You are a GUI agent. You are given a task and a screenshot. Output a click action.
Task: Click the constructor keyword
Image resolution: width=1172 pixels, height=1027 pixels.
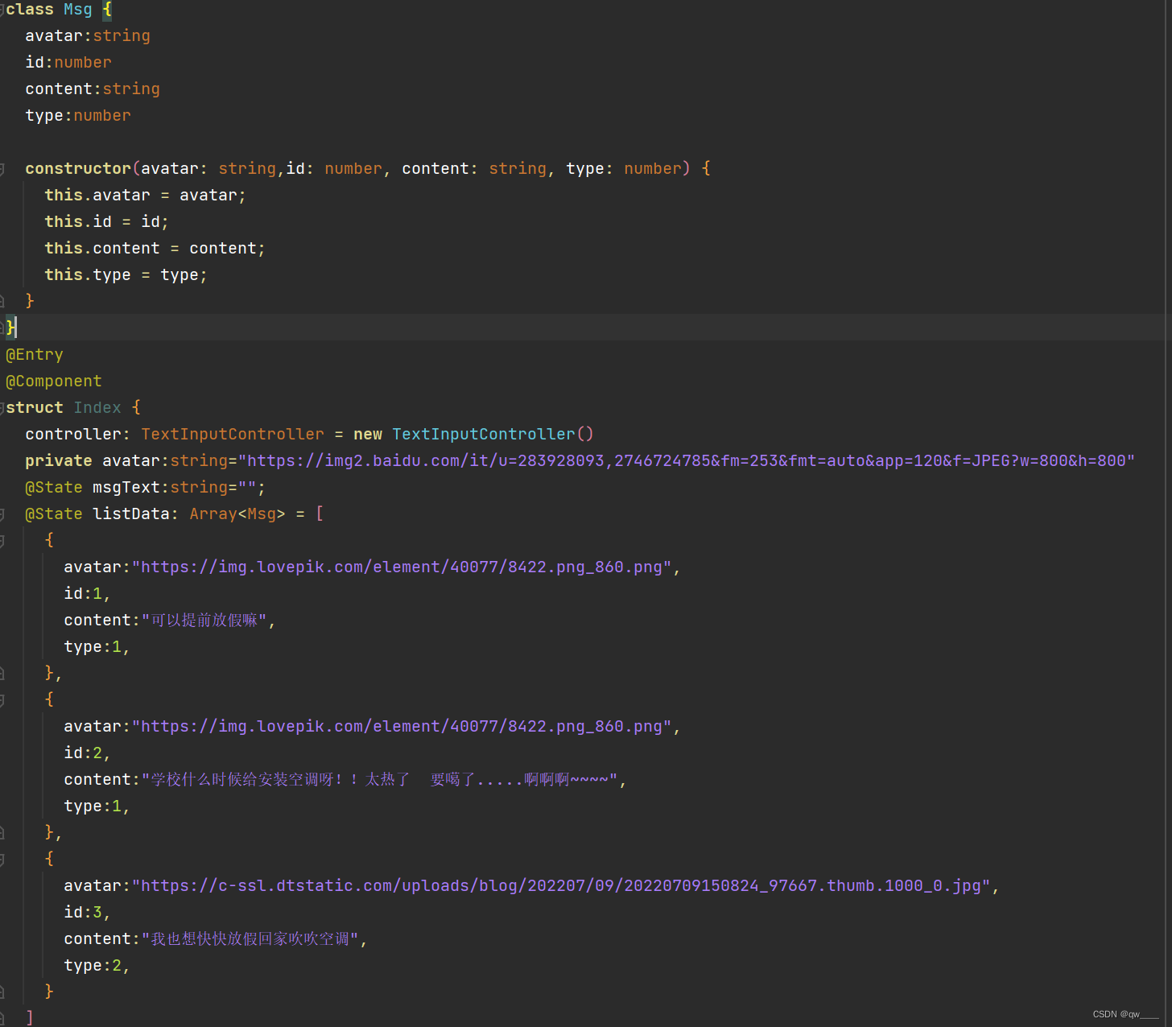click(x=78, y=169)
